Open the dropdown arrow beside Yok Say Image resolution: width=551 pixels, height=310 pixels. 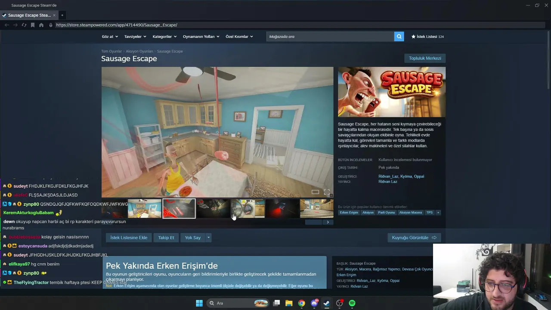[x=208, y=238]
